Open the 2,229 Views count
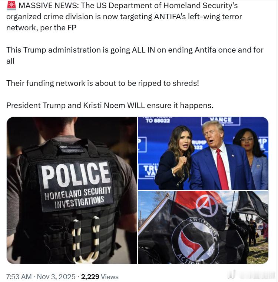The width and height of the screenshot is (278, 282). (100, 276)
